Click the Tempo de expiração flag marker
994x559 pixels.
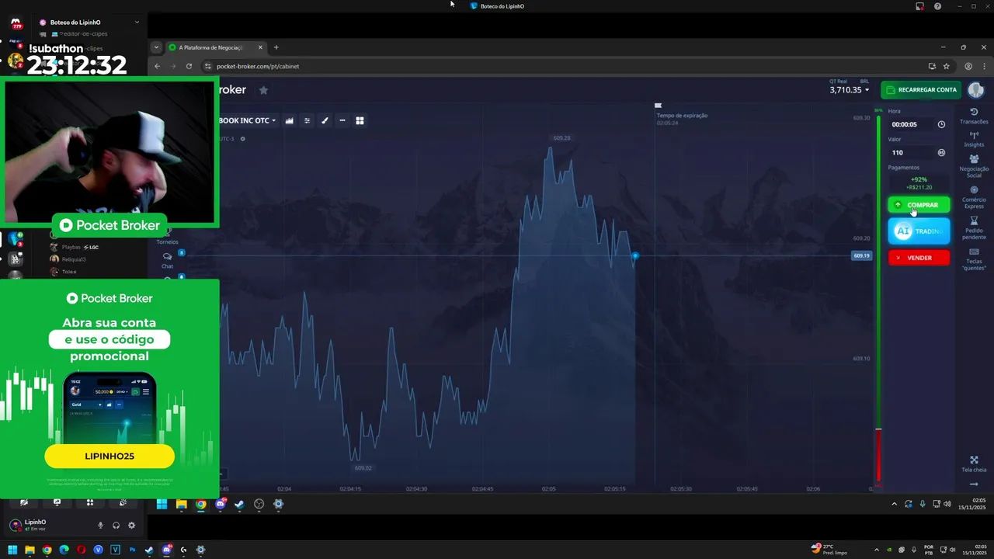point(658,105)
